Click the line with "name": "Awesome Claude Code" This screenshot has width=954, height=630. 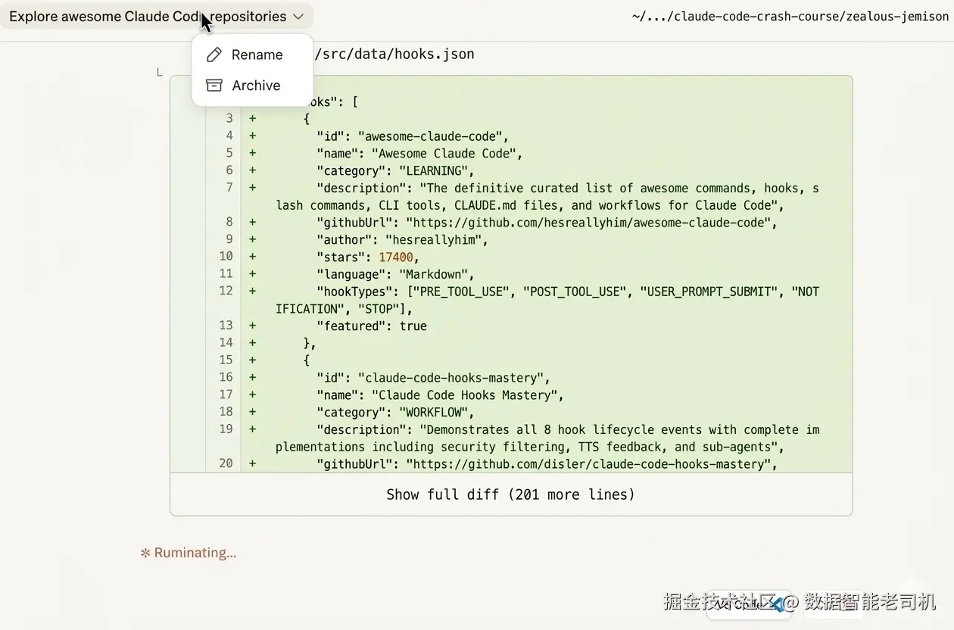pos(419,154)
